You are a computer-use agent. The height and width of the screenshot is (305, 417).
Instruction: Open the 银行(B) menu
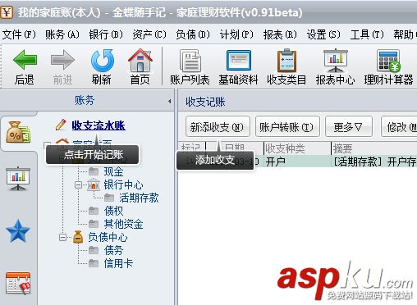coord(106,34)
